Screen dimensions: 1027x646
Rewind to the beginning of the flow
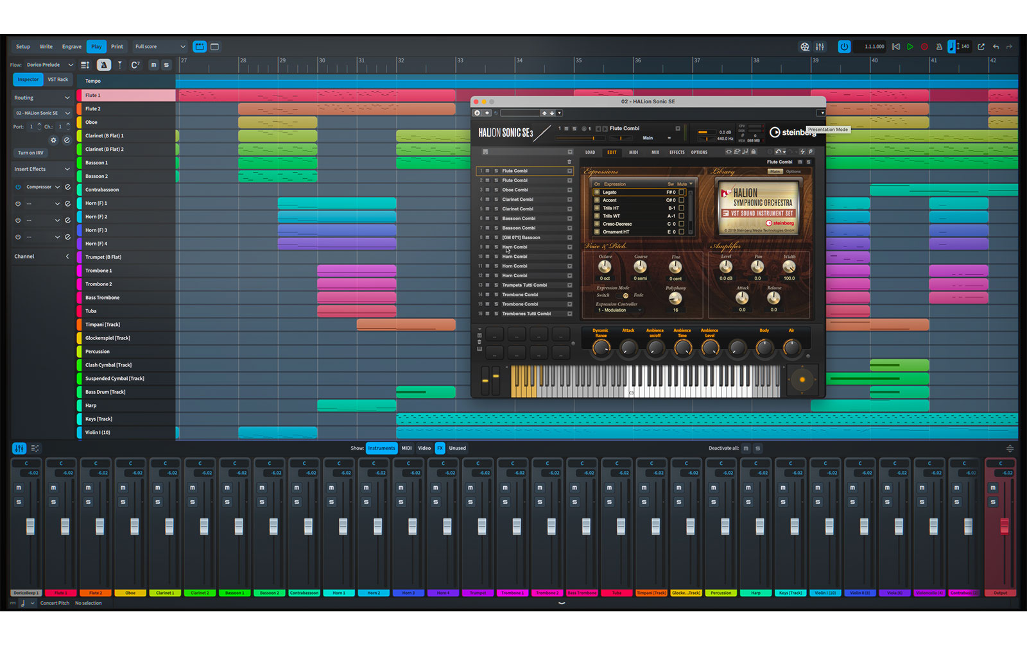896,47
